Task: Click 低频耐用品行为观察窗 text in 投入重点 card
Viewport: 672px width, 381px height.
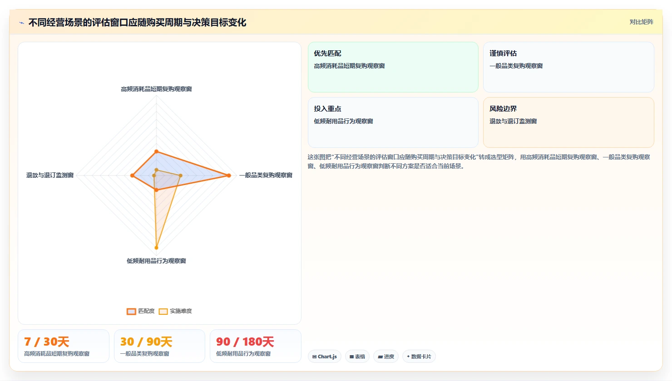Action: [343, 121]
